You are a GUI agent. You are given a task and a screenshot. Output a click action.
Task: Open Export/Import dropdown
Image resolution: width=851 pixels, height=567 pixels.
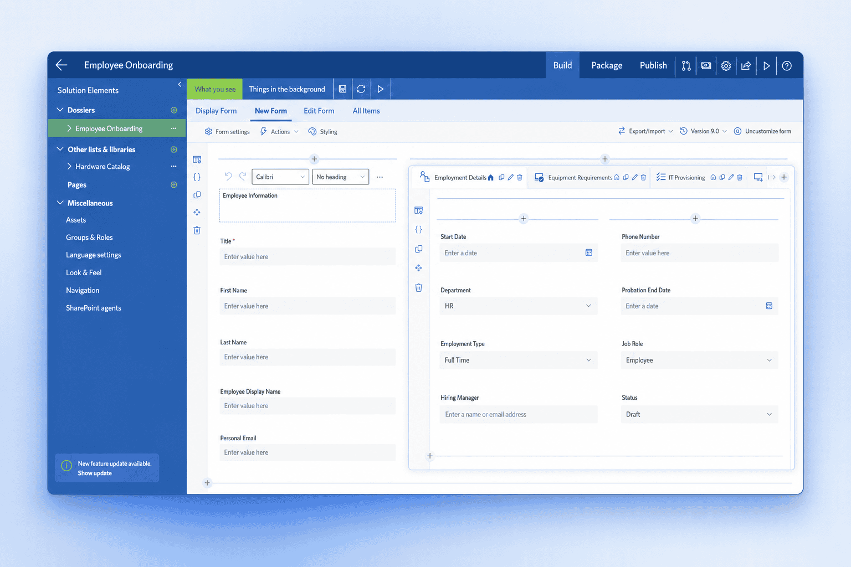(x=645, y=131)
